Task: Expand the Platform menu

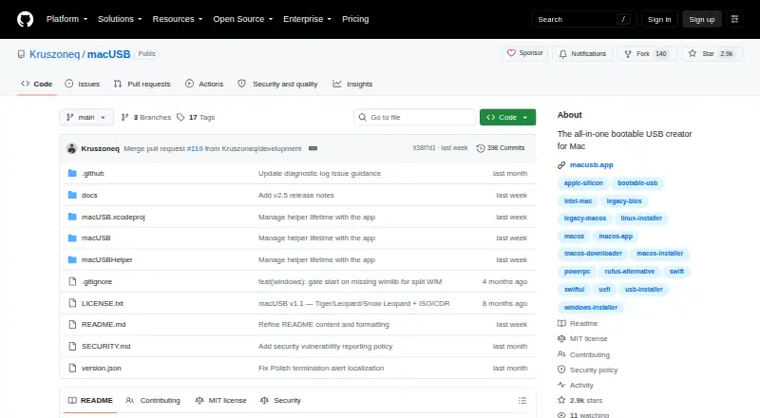Action: (66, 19)
